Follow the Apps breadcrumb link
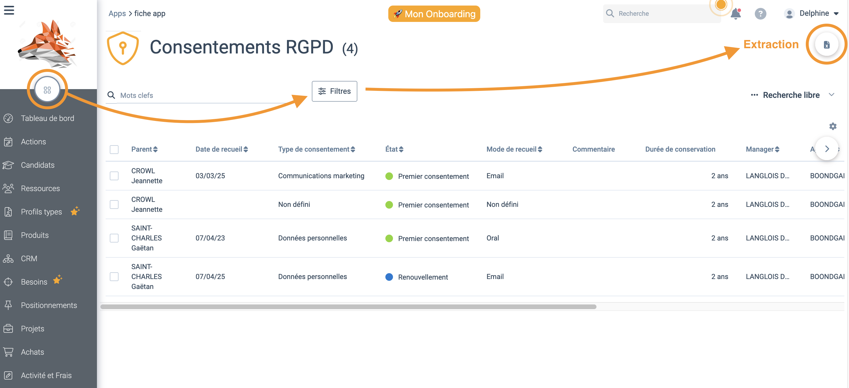 pyautogui.click(x=117, y=13)
